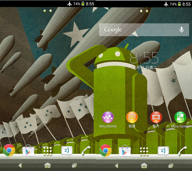Tap Recent apps button on left screen

(74, 165)
